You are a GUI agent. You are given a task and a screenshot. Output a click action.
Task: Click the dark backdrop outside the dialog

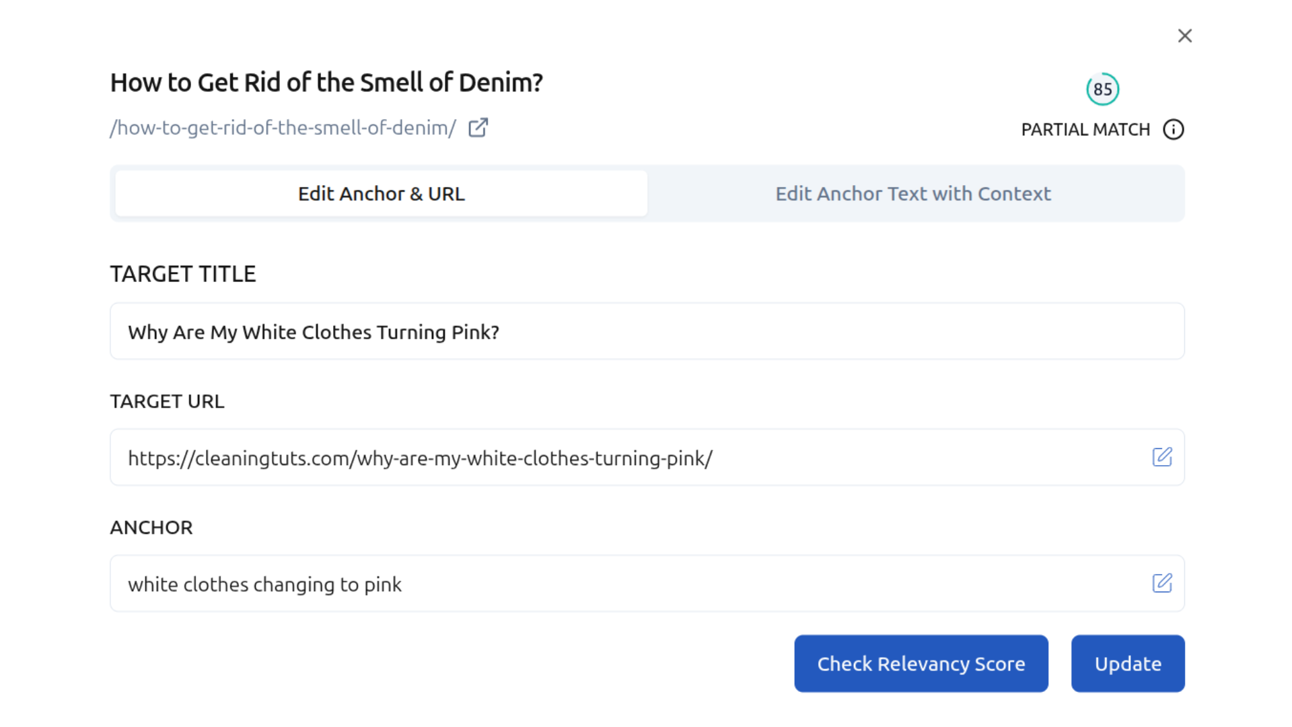point(40,363)
